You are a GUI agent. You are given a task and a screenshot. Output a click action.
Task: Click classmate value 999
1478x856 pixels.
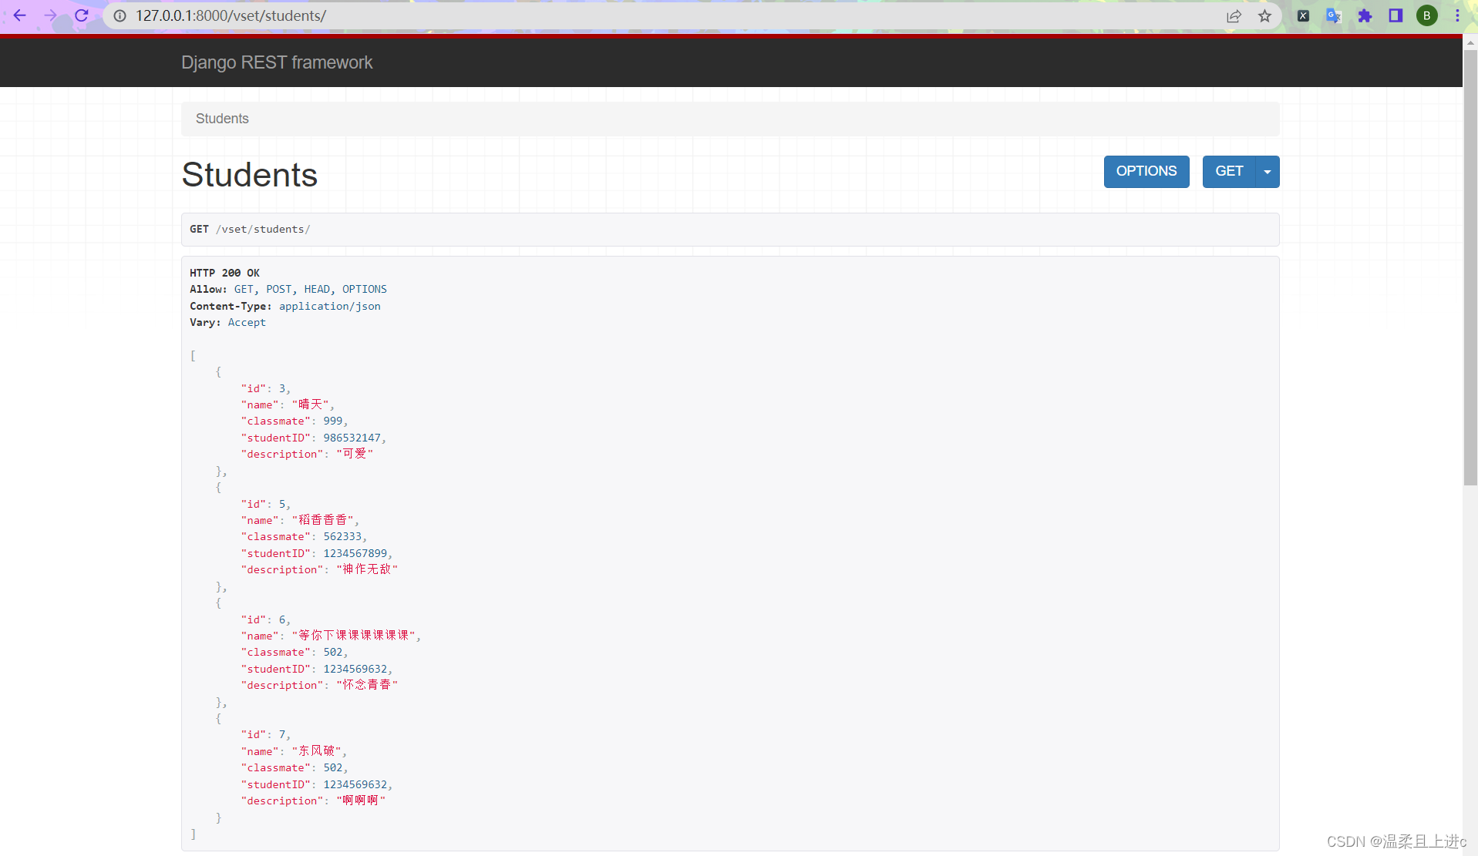tap(333, 421)
